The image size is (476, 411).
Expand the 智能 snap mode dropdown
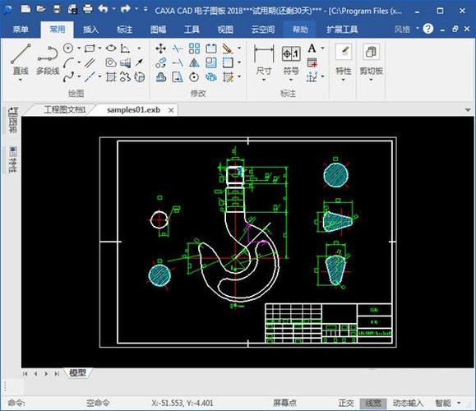click(x=459, y=403)
